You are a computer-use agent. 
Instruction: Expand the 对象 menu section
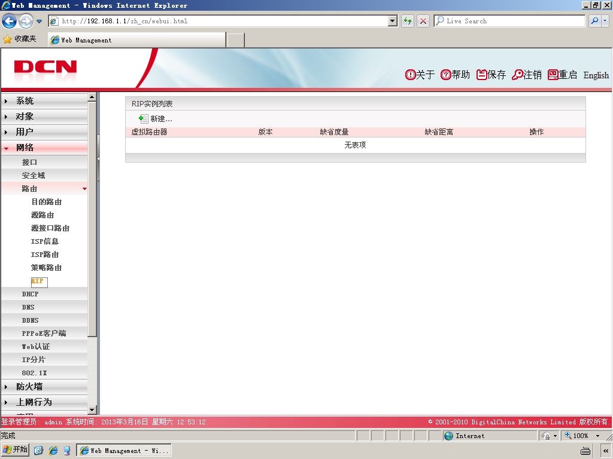point(44,117)
